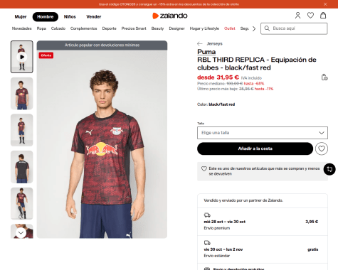
Task: Select the back-view jersey thumbnail
Action: pyautogui.click(x=22, y=167)
